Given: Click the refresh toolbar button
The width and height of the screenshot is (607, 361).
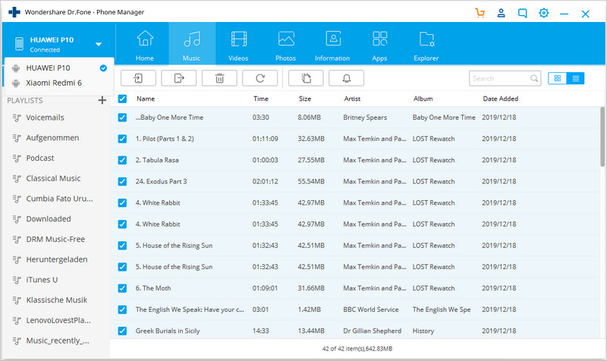Looking at the screenshot, I should [x=259, y=78].
